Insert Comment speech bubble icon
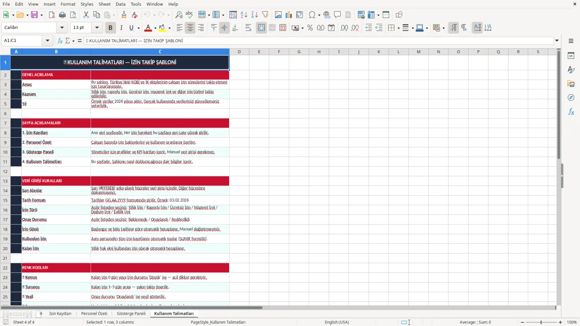This screenshot has height=326, width=580. pyautogui.click(x=337, y=15)
